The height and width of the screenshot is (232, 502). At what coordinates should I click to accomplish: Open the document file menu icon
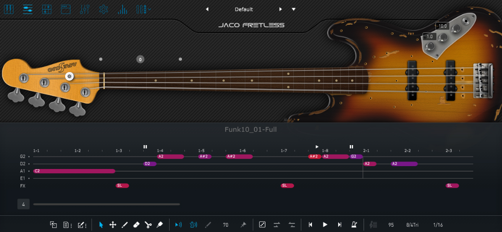tap(67, 225)
